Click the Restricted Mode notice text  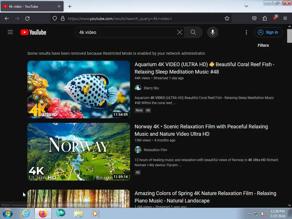click(117, 53)
